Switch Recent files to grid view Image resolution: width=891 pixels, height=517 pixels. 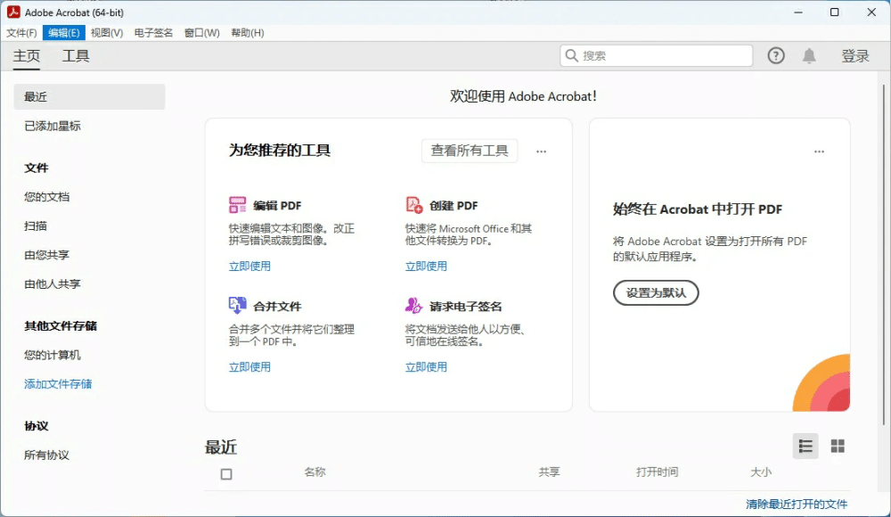[x=837, y=446]
